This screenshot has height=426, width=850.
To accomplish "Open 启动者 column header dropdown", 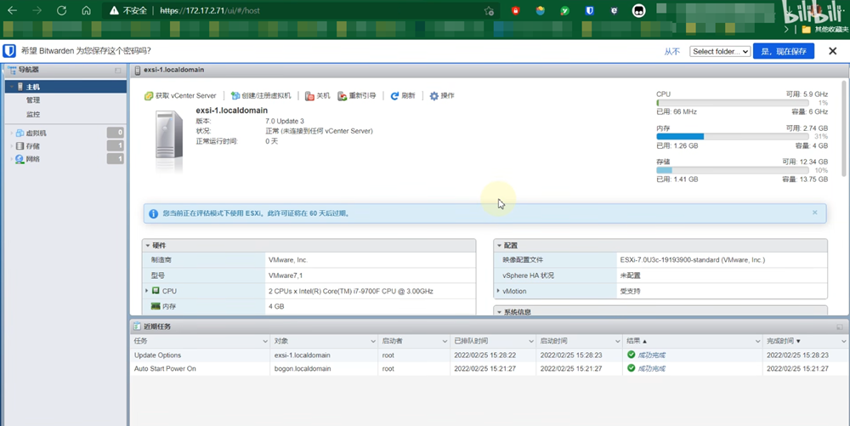I will [x=445, y=342].
